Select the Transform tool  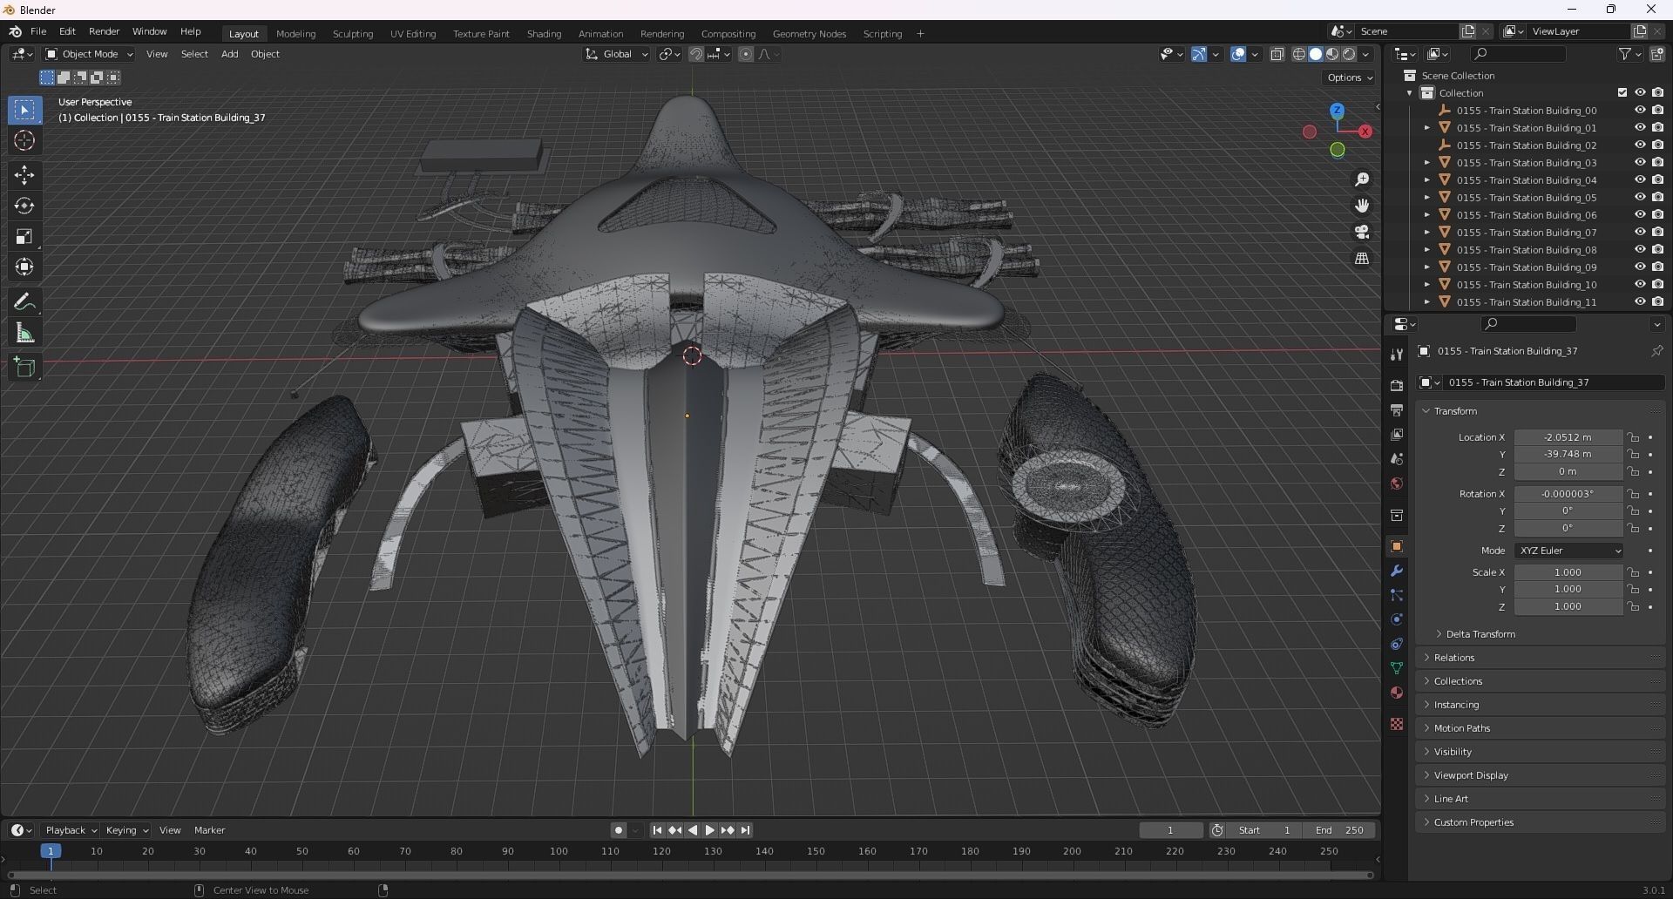coord(24,267)
